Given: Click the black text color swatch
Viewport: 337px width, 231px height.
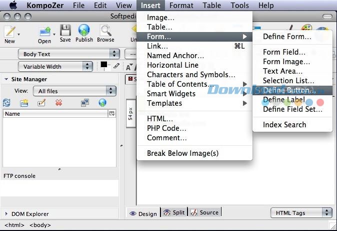Looking at the screenshot, I should [x=104, y=65].
